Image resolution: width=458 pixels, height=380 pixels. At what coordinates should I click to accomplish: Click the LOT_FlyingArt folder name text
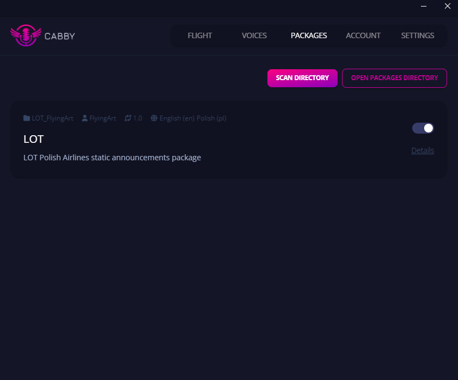pyautogui.click(x=53, y=118)
